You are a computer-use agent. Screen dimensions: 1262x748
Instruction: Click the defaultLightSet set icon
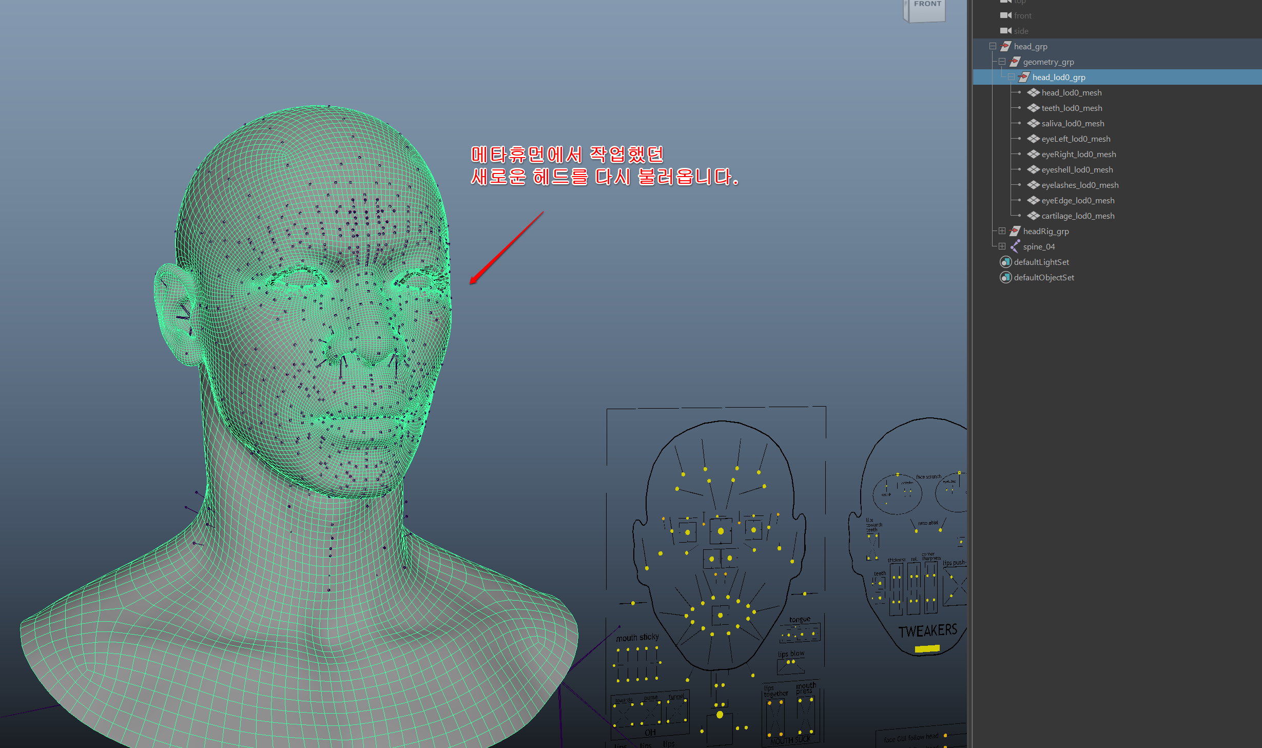[x=1005, y=262]
